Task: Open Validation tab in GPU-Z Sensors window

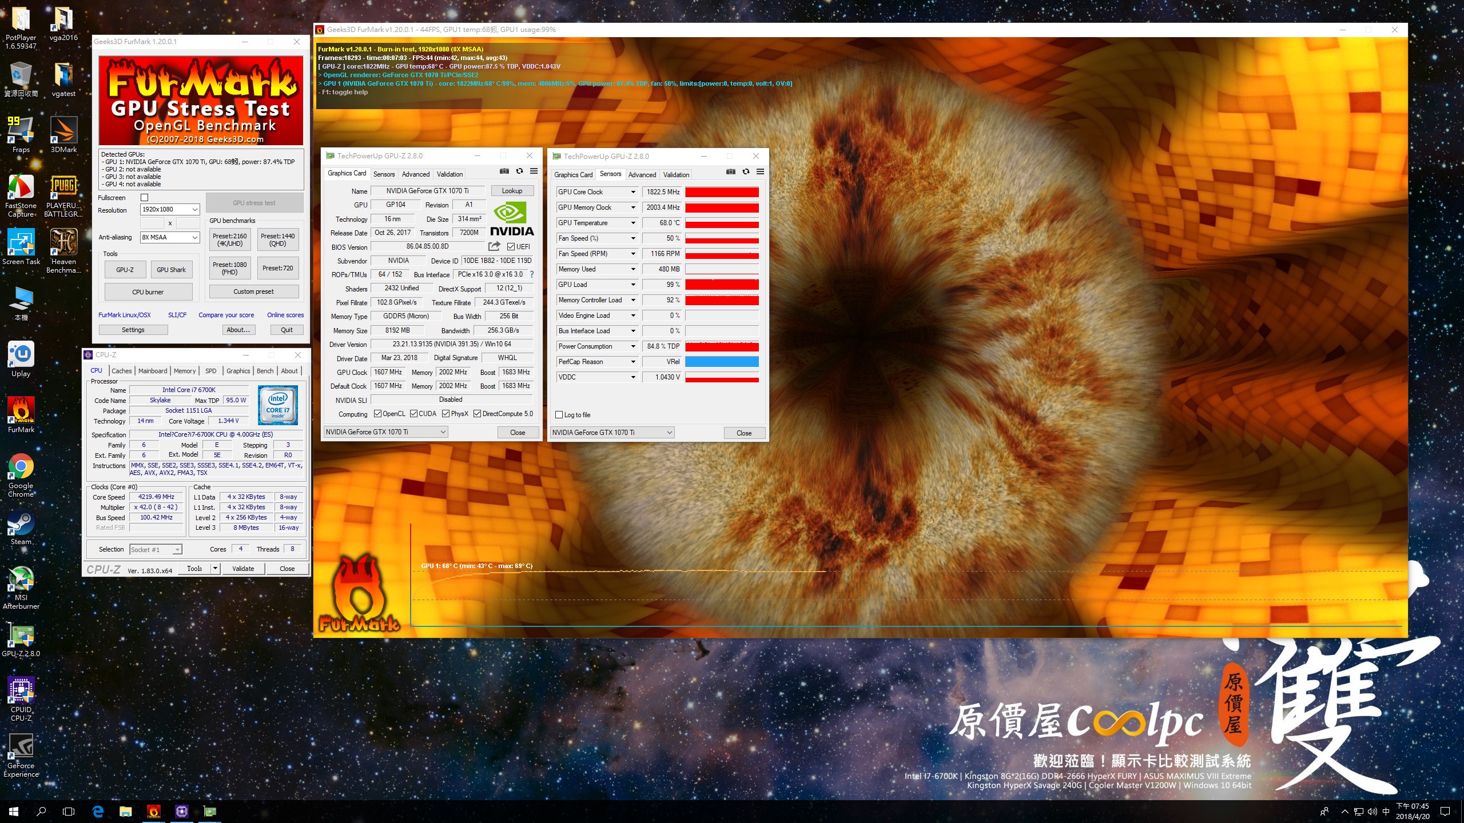Action: click(676, 175)
